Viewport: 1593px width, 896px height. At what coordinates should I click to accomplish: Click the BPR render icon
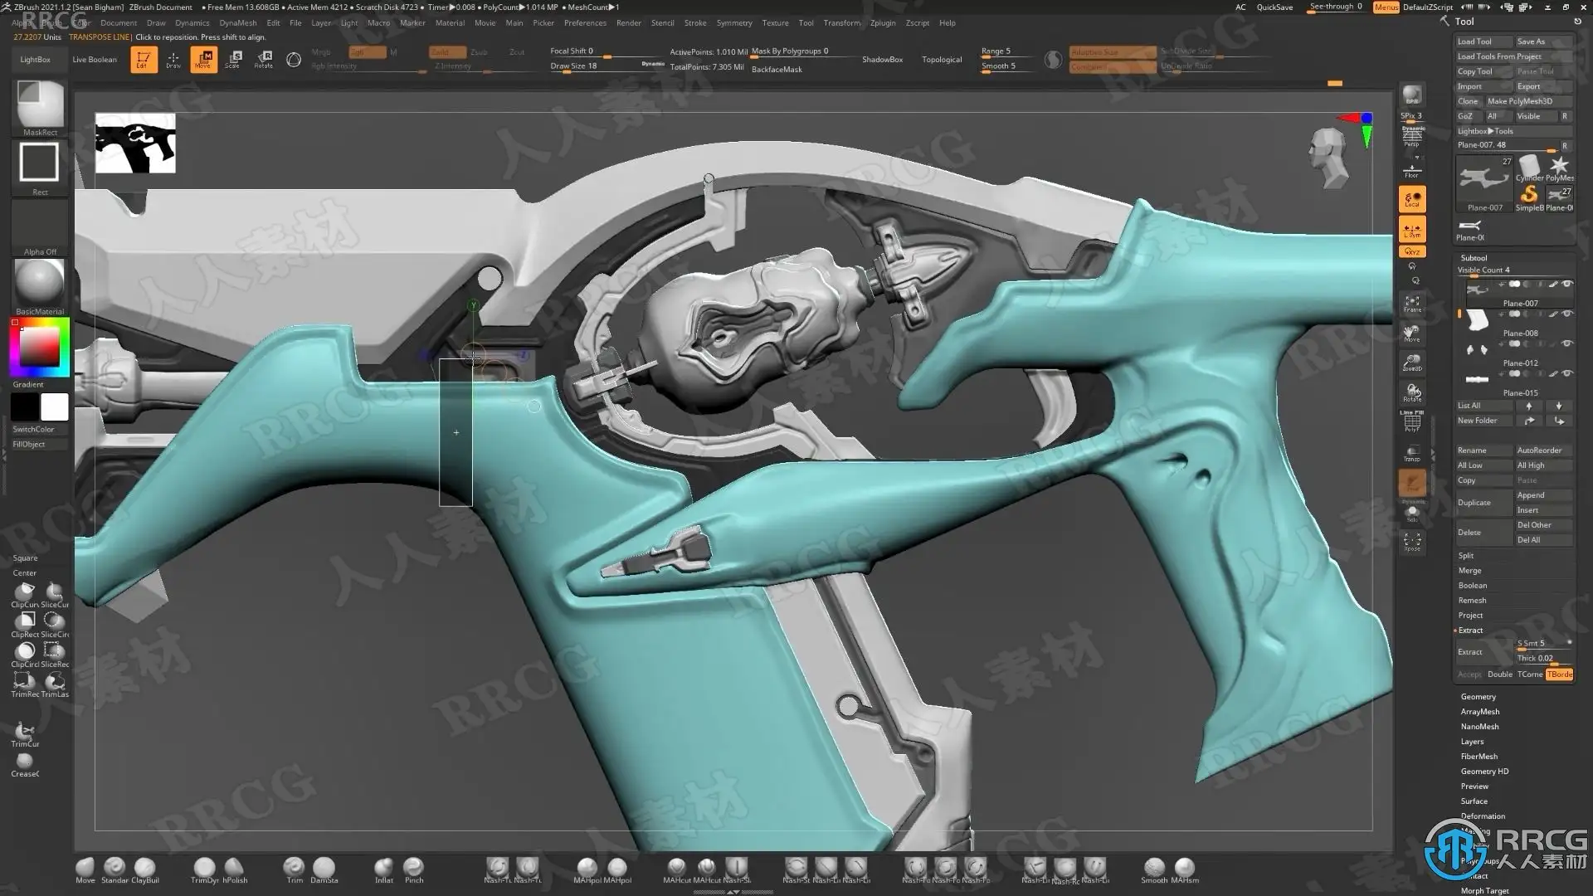(x=1411, y=95)
